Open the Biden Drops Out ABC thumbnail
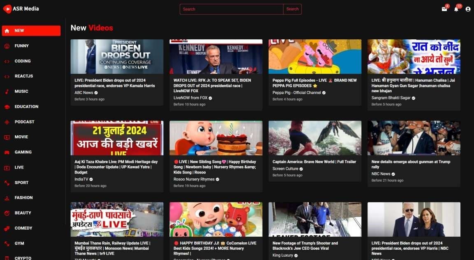 pos(117,57)
